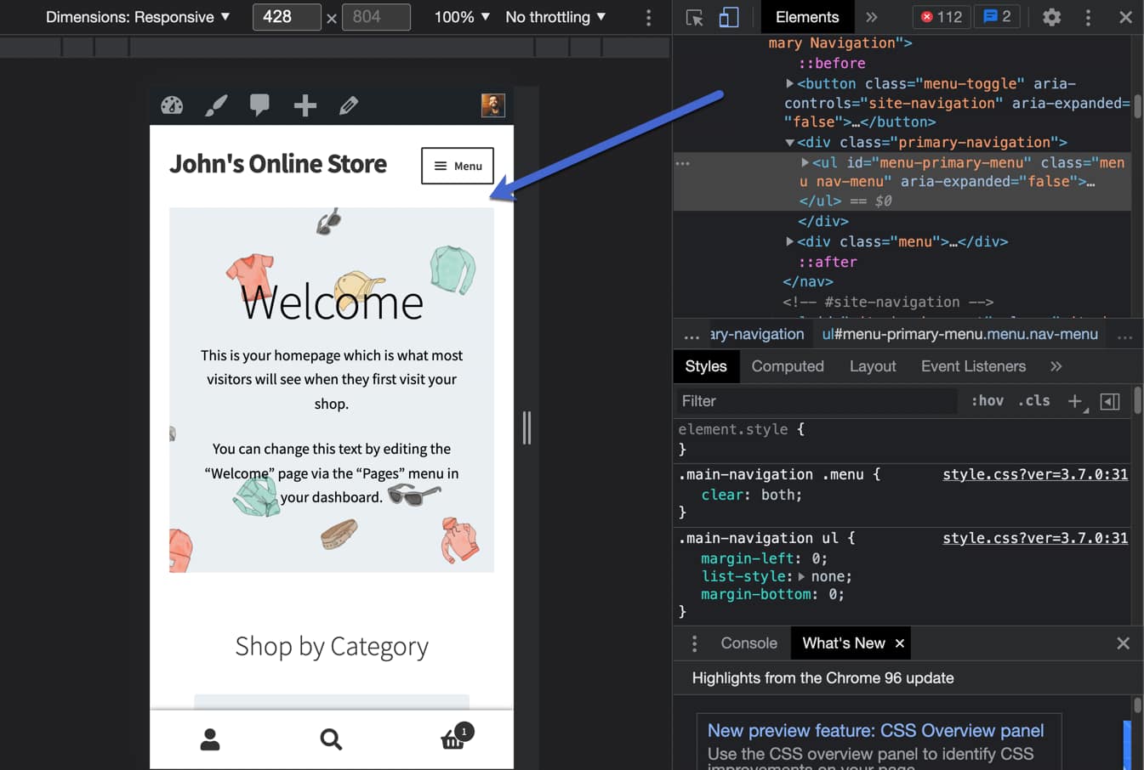
Task: Open the No throttling dropdown
Action: pyautogui.click(x=555, y=16)
